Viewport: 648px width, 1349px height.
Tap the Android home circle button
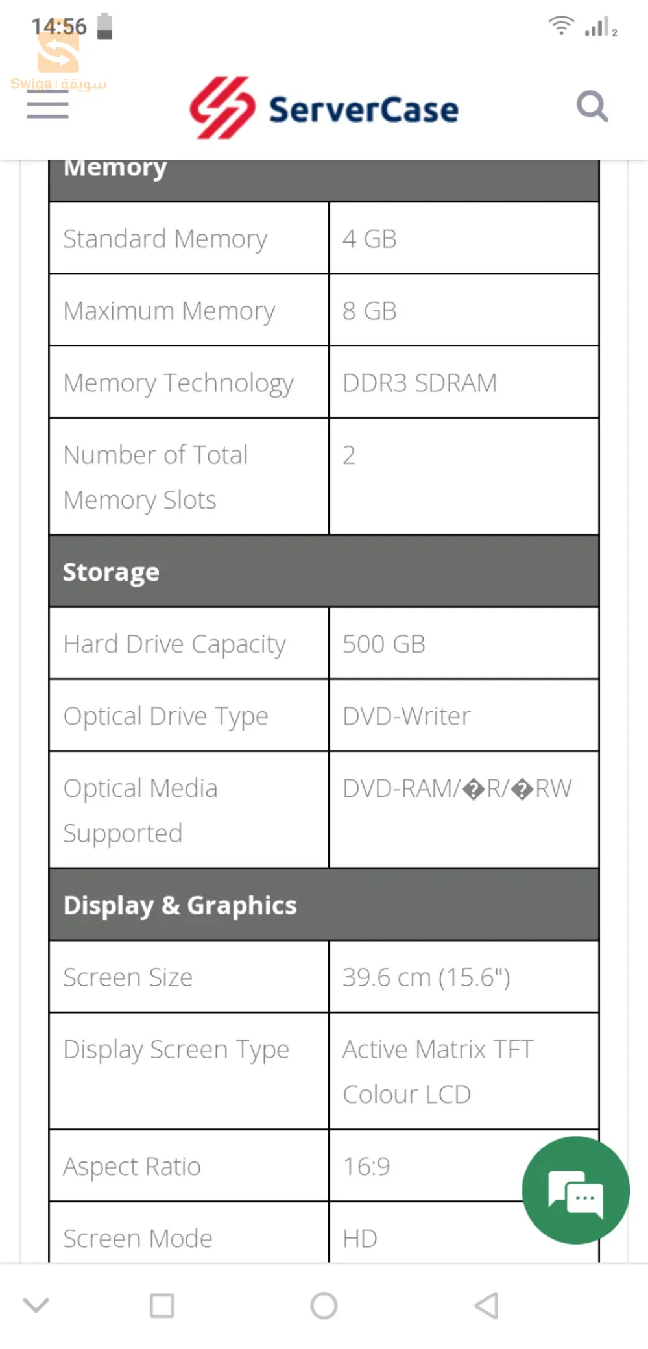click(x=324, y=1305)
